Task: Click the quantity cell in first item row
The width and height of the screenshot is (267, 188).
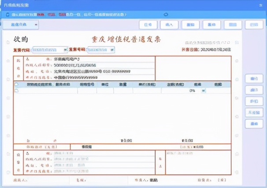Action: [x=123, y=90]
